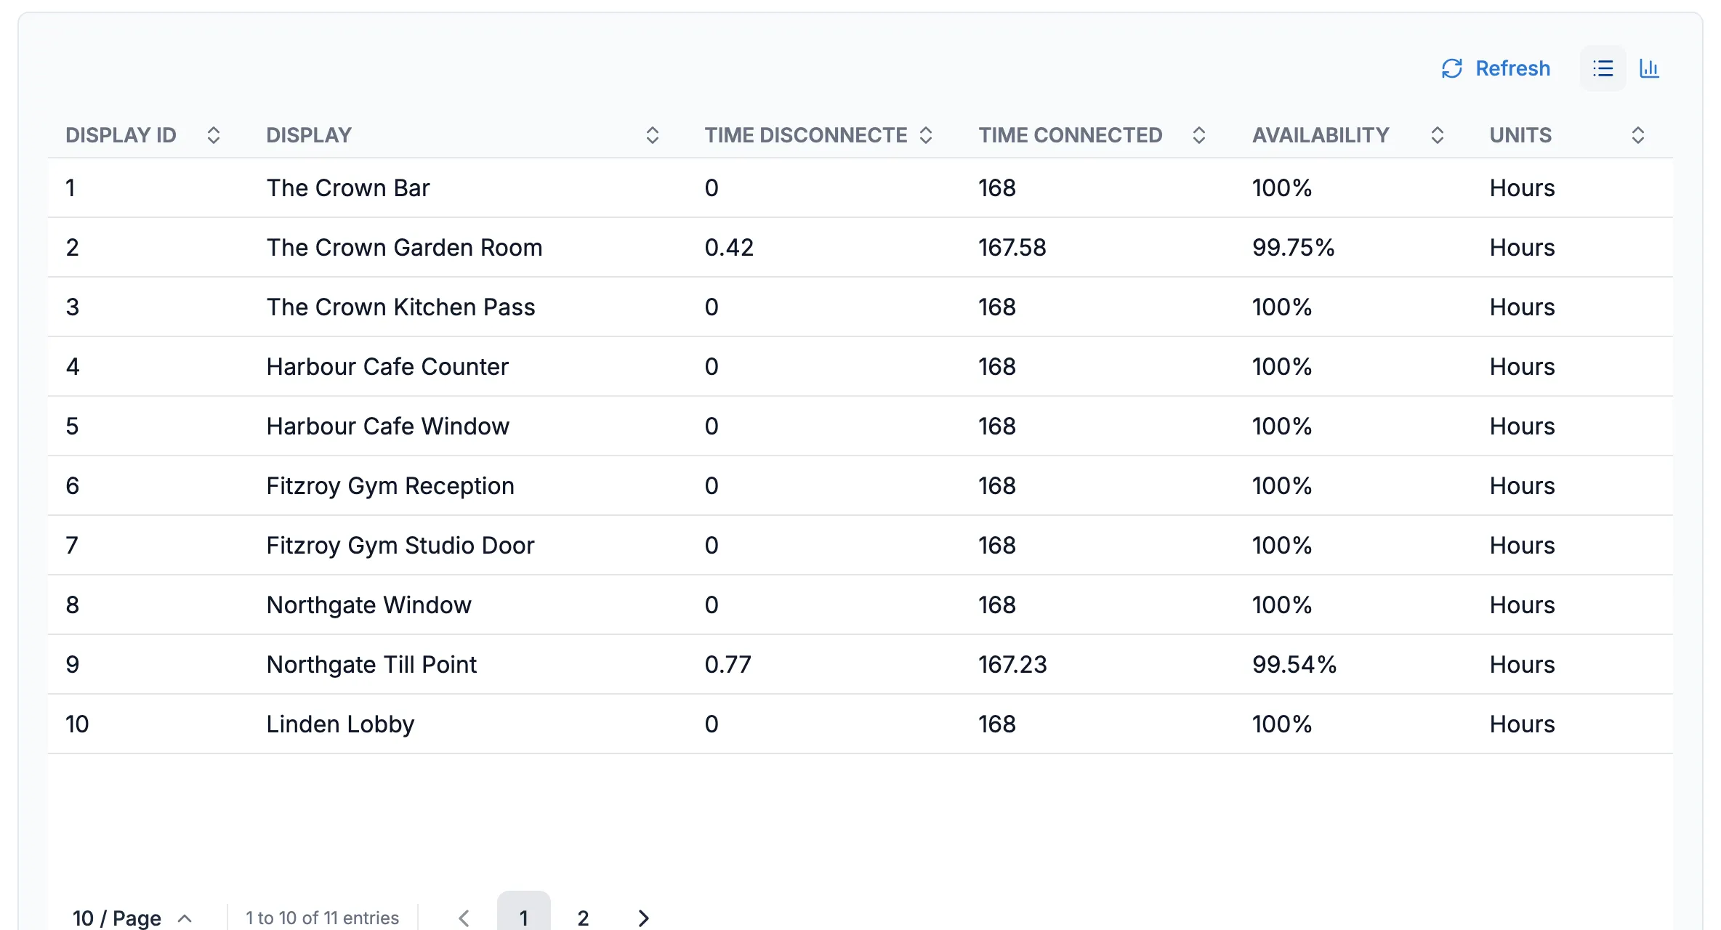Select 'The Crown Garden Room' row name
The width and height of the screenshot is (1721, 930).
[404, 248]
